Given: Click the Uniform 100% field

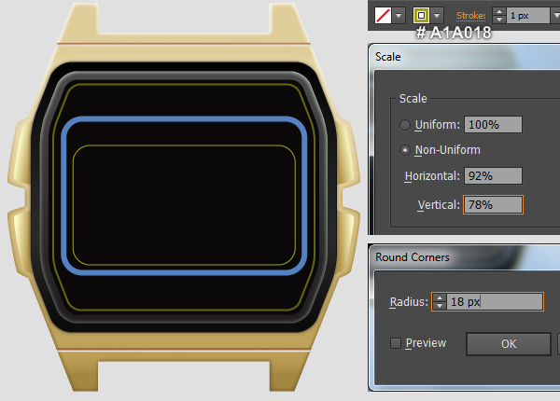Looking at the screenshot, I should [493, 125].
